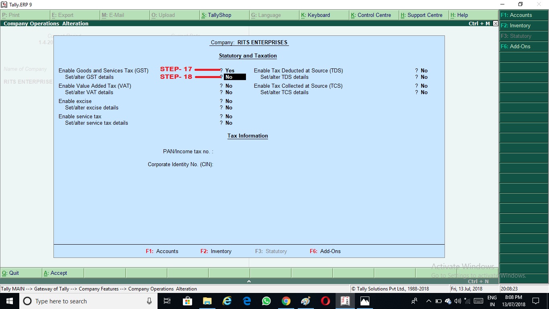
Task: Open TallyShop from top bar
Action: point(224,15)
